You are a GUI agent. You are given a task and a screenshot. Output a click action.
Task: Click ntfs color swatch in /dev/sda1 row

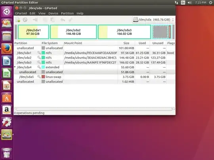coord(43,53)
